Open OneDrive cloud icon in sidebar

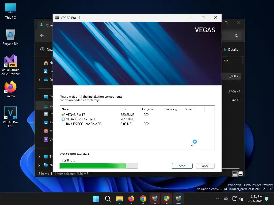coord(46,80)
